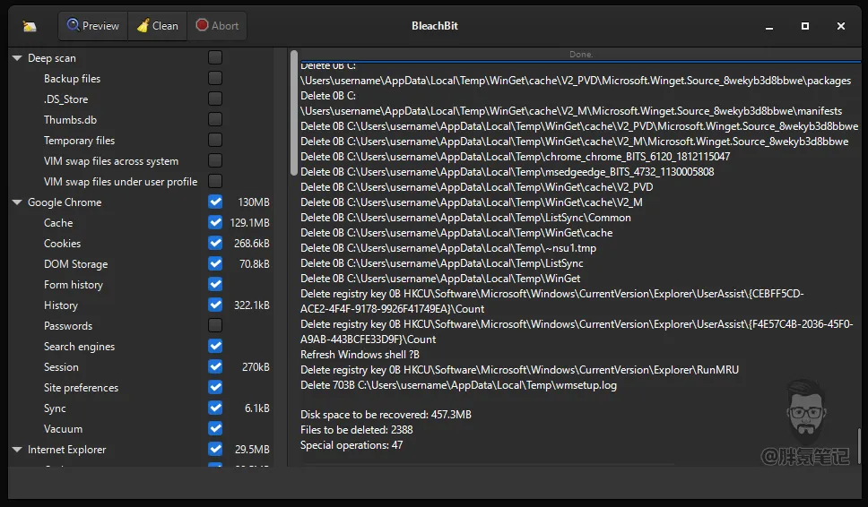Select the Passwords item
The image size is (868, 507).
tap(68, 326)
